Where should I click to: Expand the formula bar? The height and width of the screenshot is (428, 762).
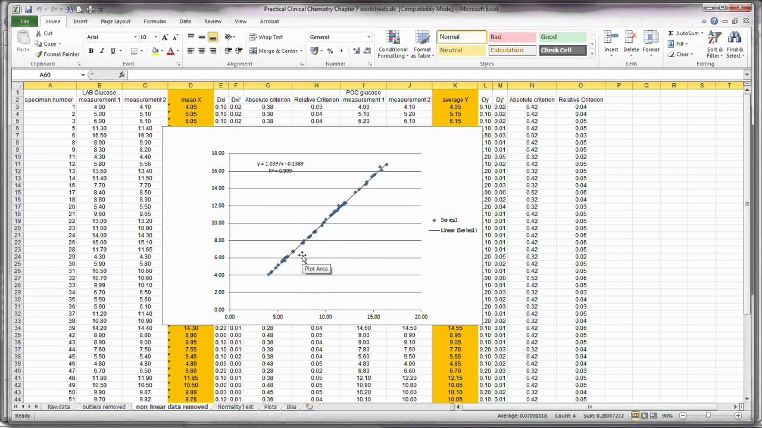pyautogui.click(x=747, y=75)
